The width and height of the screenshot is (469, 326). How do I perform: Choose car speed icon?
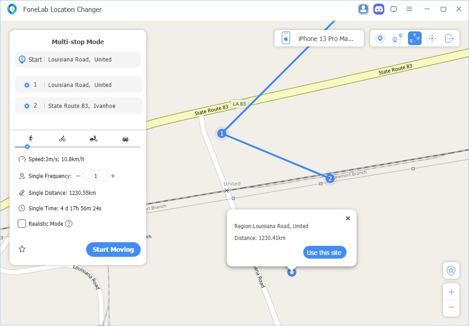125,139
